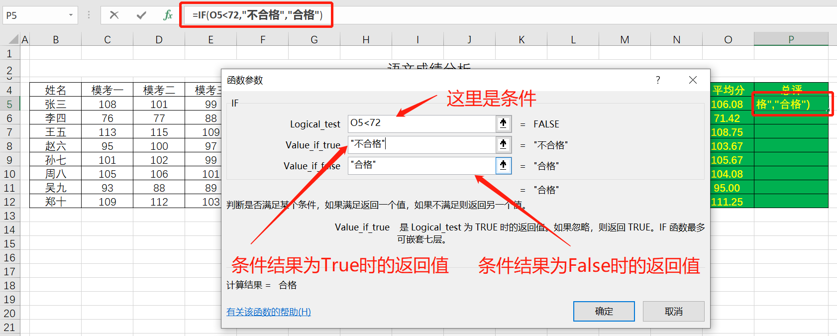Select 李四's 模考一 score 76
The height and width of the screenshot is (336, 837).
[107, 118]
